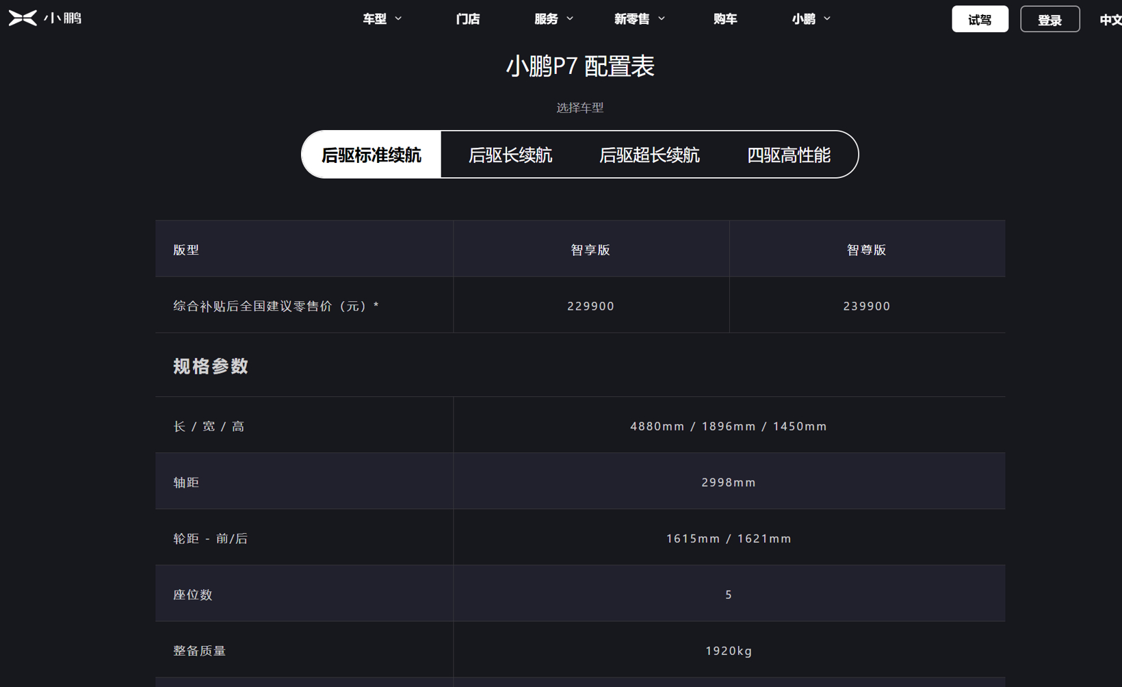Select the 后驱标准续航 tab
This screenshot has width=1122, height=687.
pyautogui.click(x=371, y=155)
